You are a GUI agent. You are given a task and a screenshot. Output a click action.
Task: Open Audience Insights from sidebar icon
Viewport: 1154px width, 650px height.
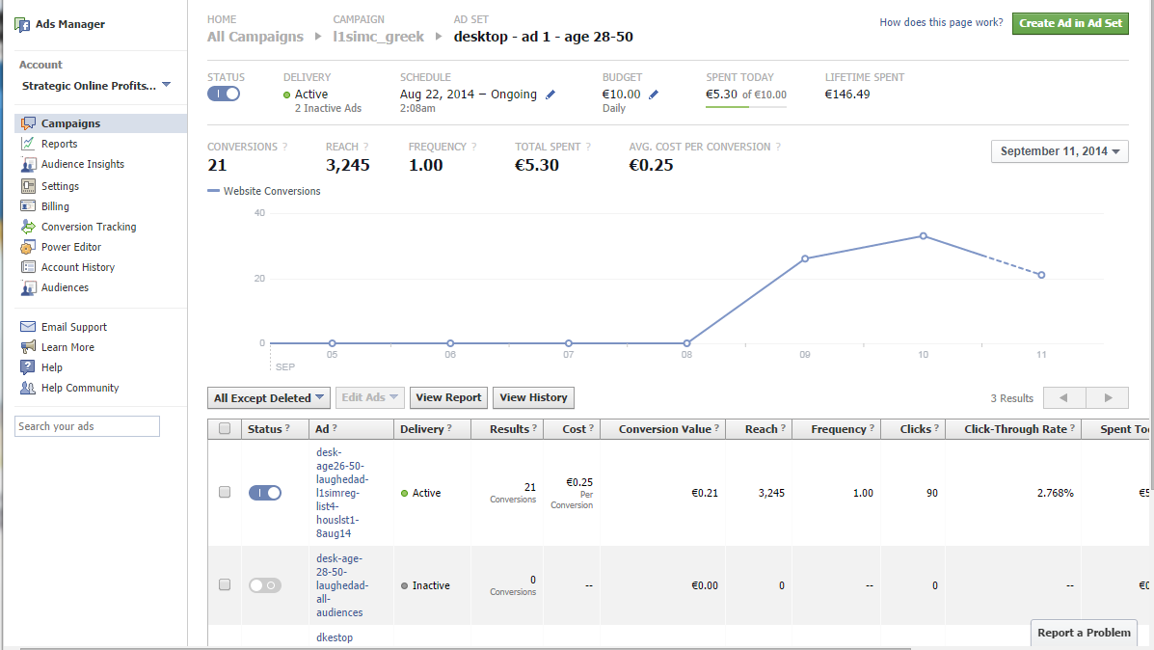(28, 164)
